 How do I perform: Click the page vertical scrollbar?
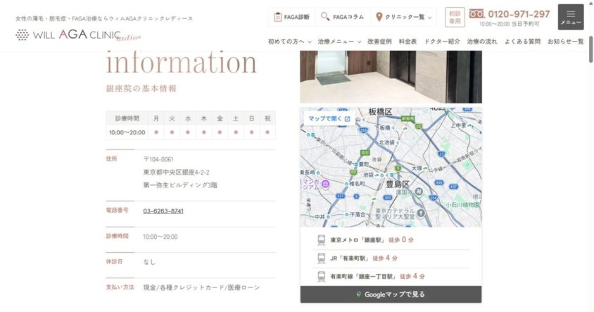click(x=590, y=49)
